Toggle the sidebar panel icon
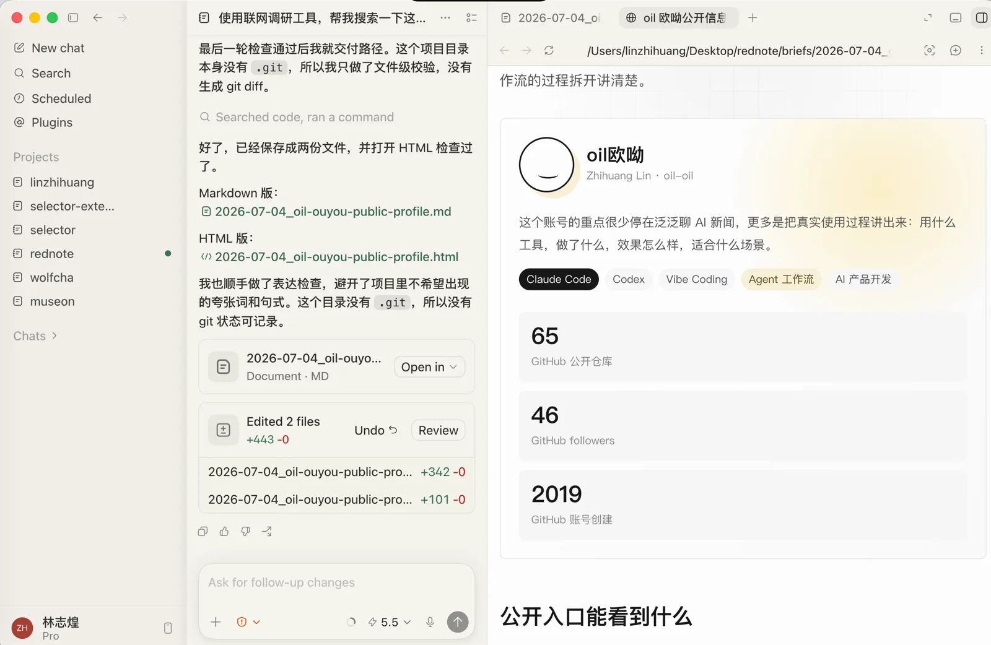Viewport: 991px width, 645px height. pyautogui.click(x=73, y=18)
